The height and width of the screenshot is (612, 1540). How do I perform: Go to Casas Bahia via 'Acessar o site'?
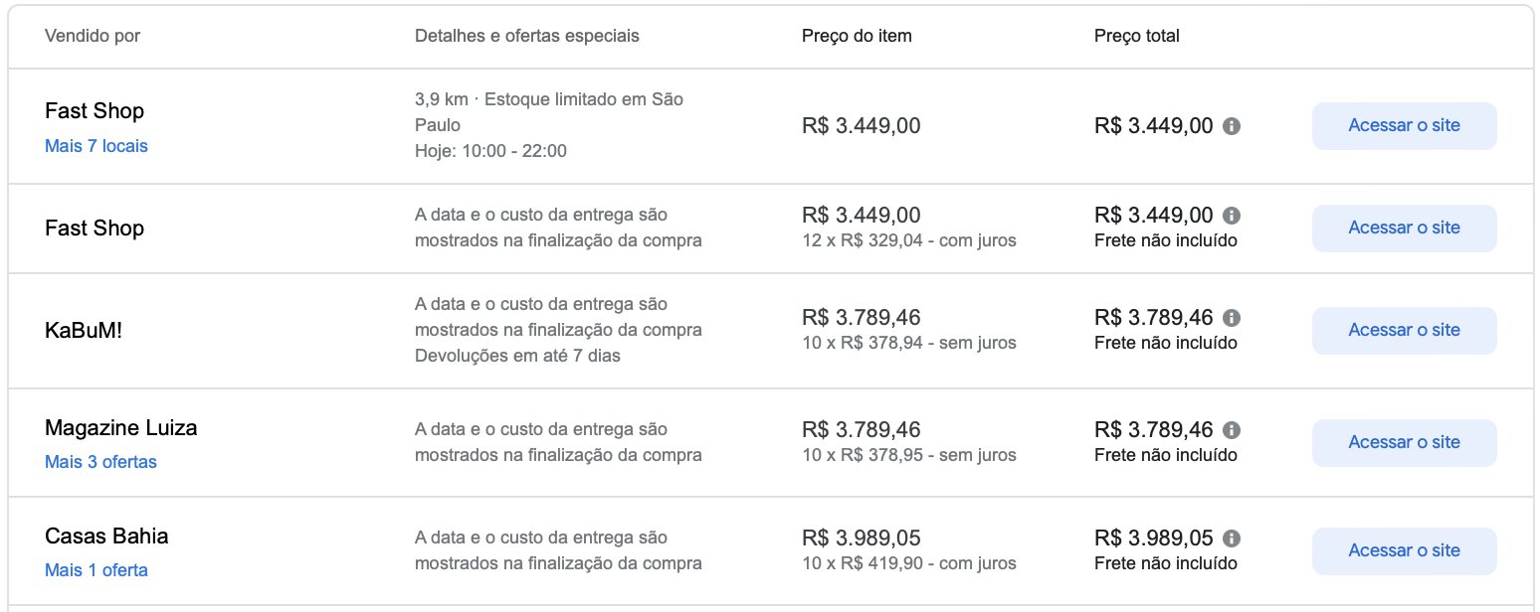pyautogui.click(x=1404, y=550)
